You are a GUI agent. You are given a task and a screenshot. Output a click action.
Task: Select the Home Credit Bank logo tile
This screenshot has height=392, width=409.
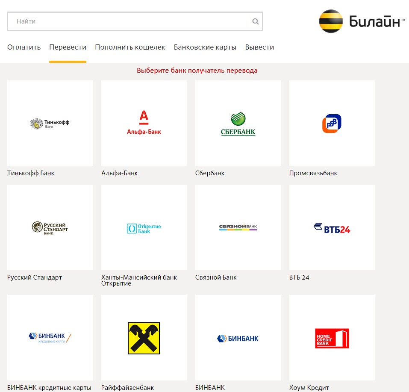click(332, 337)
